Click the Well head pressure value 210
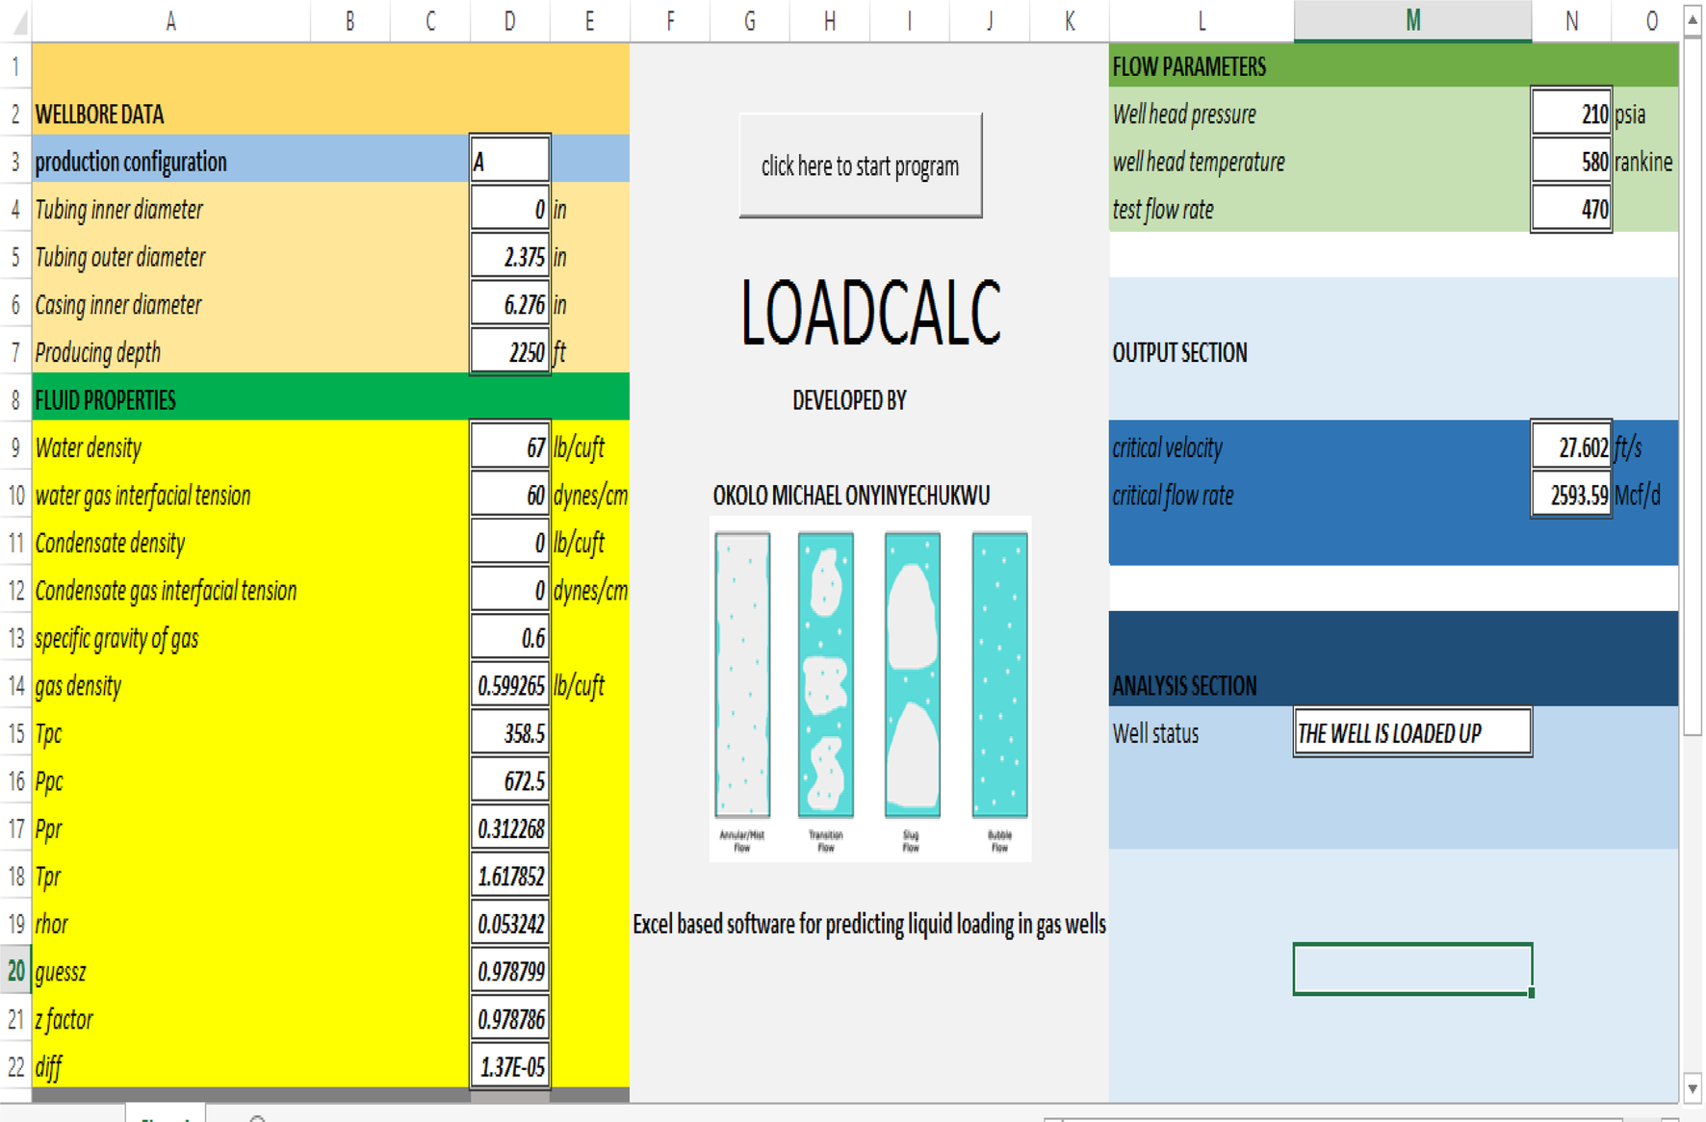 pyautogui.click(x=1569, y=114)
